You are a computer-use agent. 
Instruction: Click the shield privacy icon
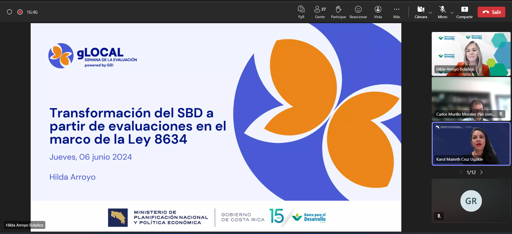[10, 12]
